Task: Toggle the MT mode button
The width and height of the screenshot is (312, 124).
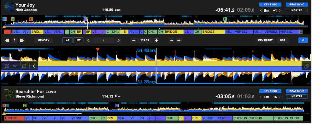Action: (79, 40)
